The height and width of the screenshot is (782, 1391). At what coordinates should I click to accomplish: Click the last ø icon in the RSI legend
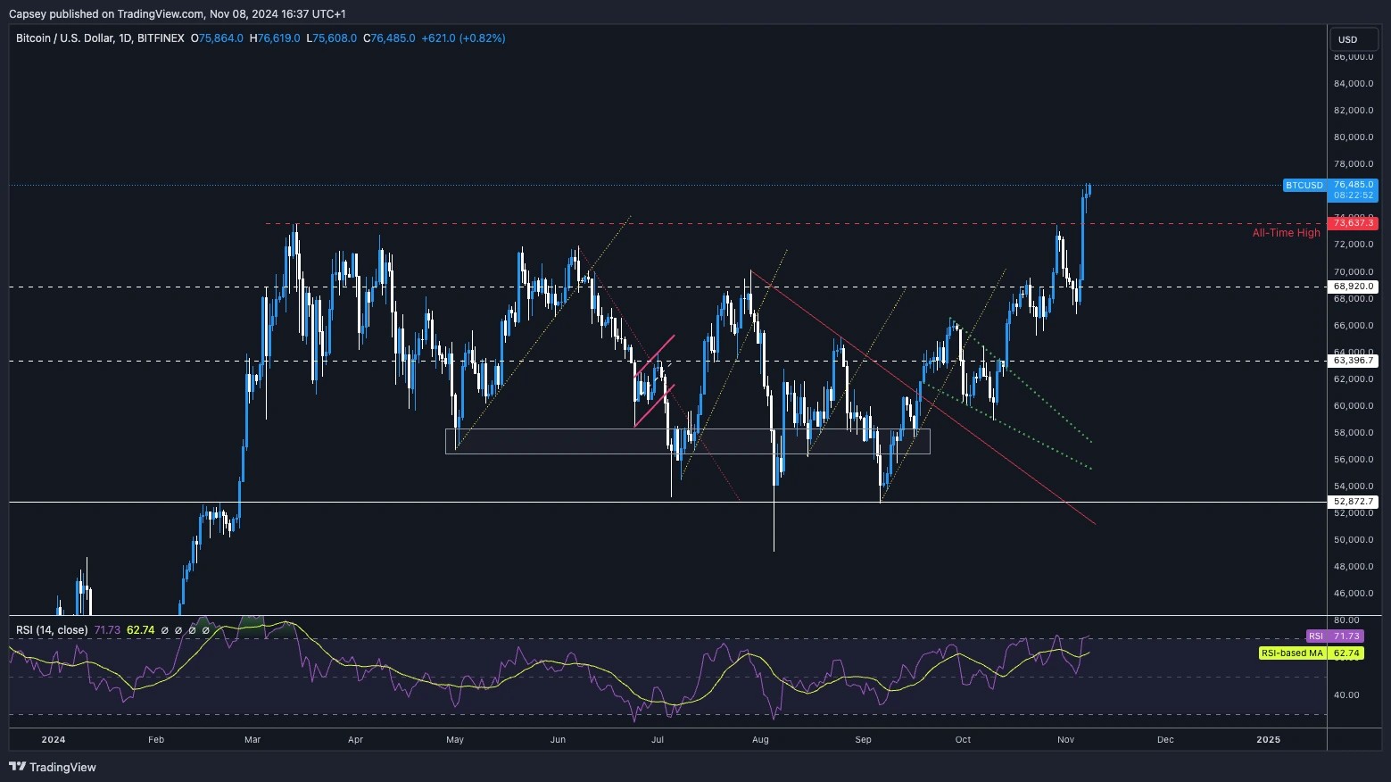[x=206, y=630]
